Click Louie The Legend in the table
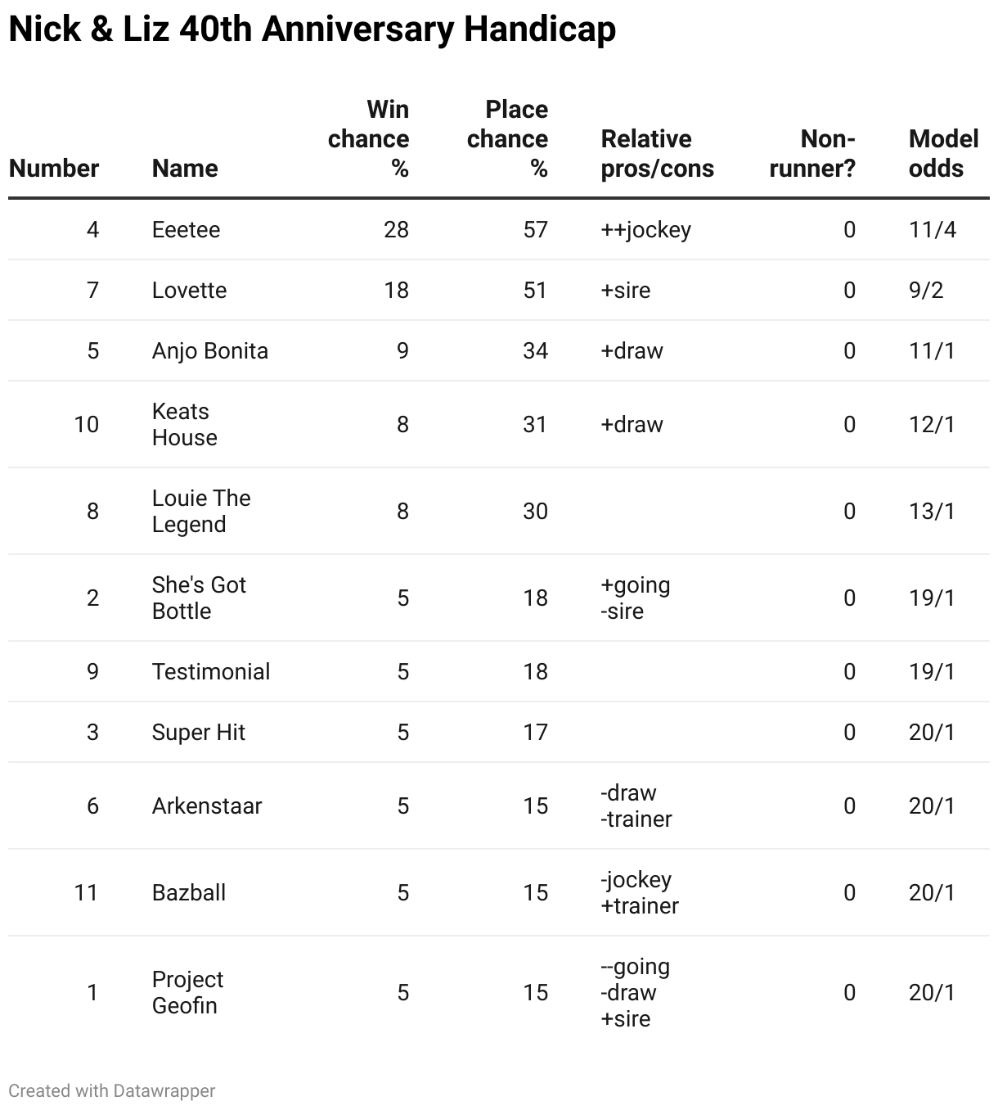 coord(201,511)
